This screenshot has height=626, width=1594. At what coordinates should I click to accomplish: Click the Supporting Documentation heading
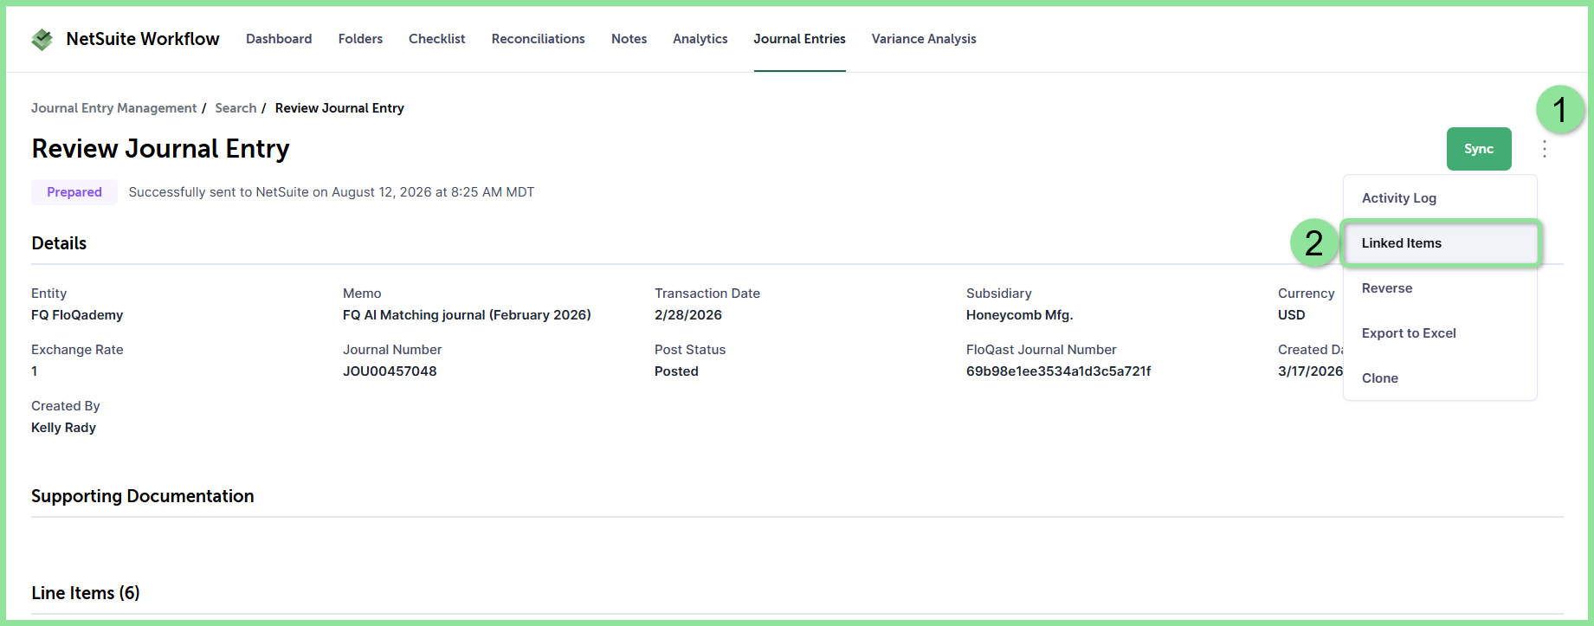tap(143, 496)
